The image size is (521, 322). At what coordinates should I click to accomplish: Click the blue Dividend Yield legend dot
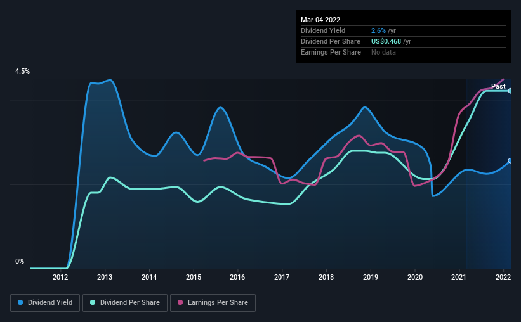tap(20, 302)
